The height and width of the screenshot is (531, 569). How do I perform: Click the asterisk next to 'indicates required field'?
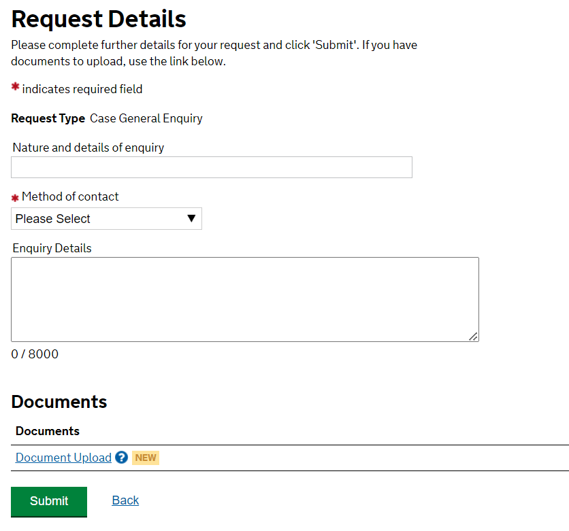(x=15, y=87)
